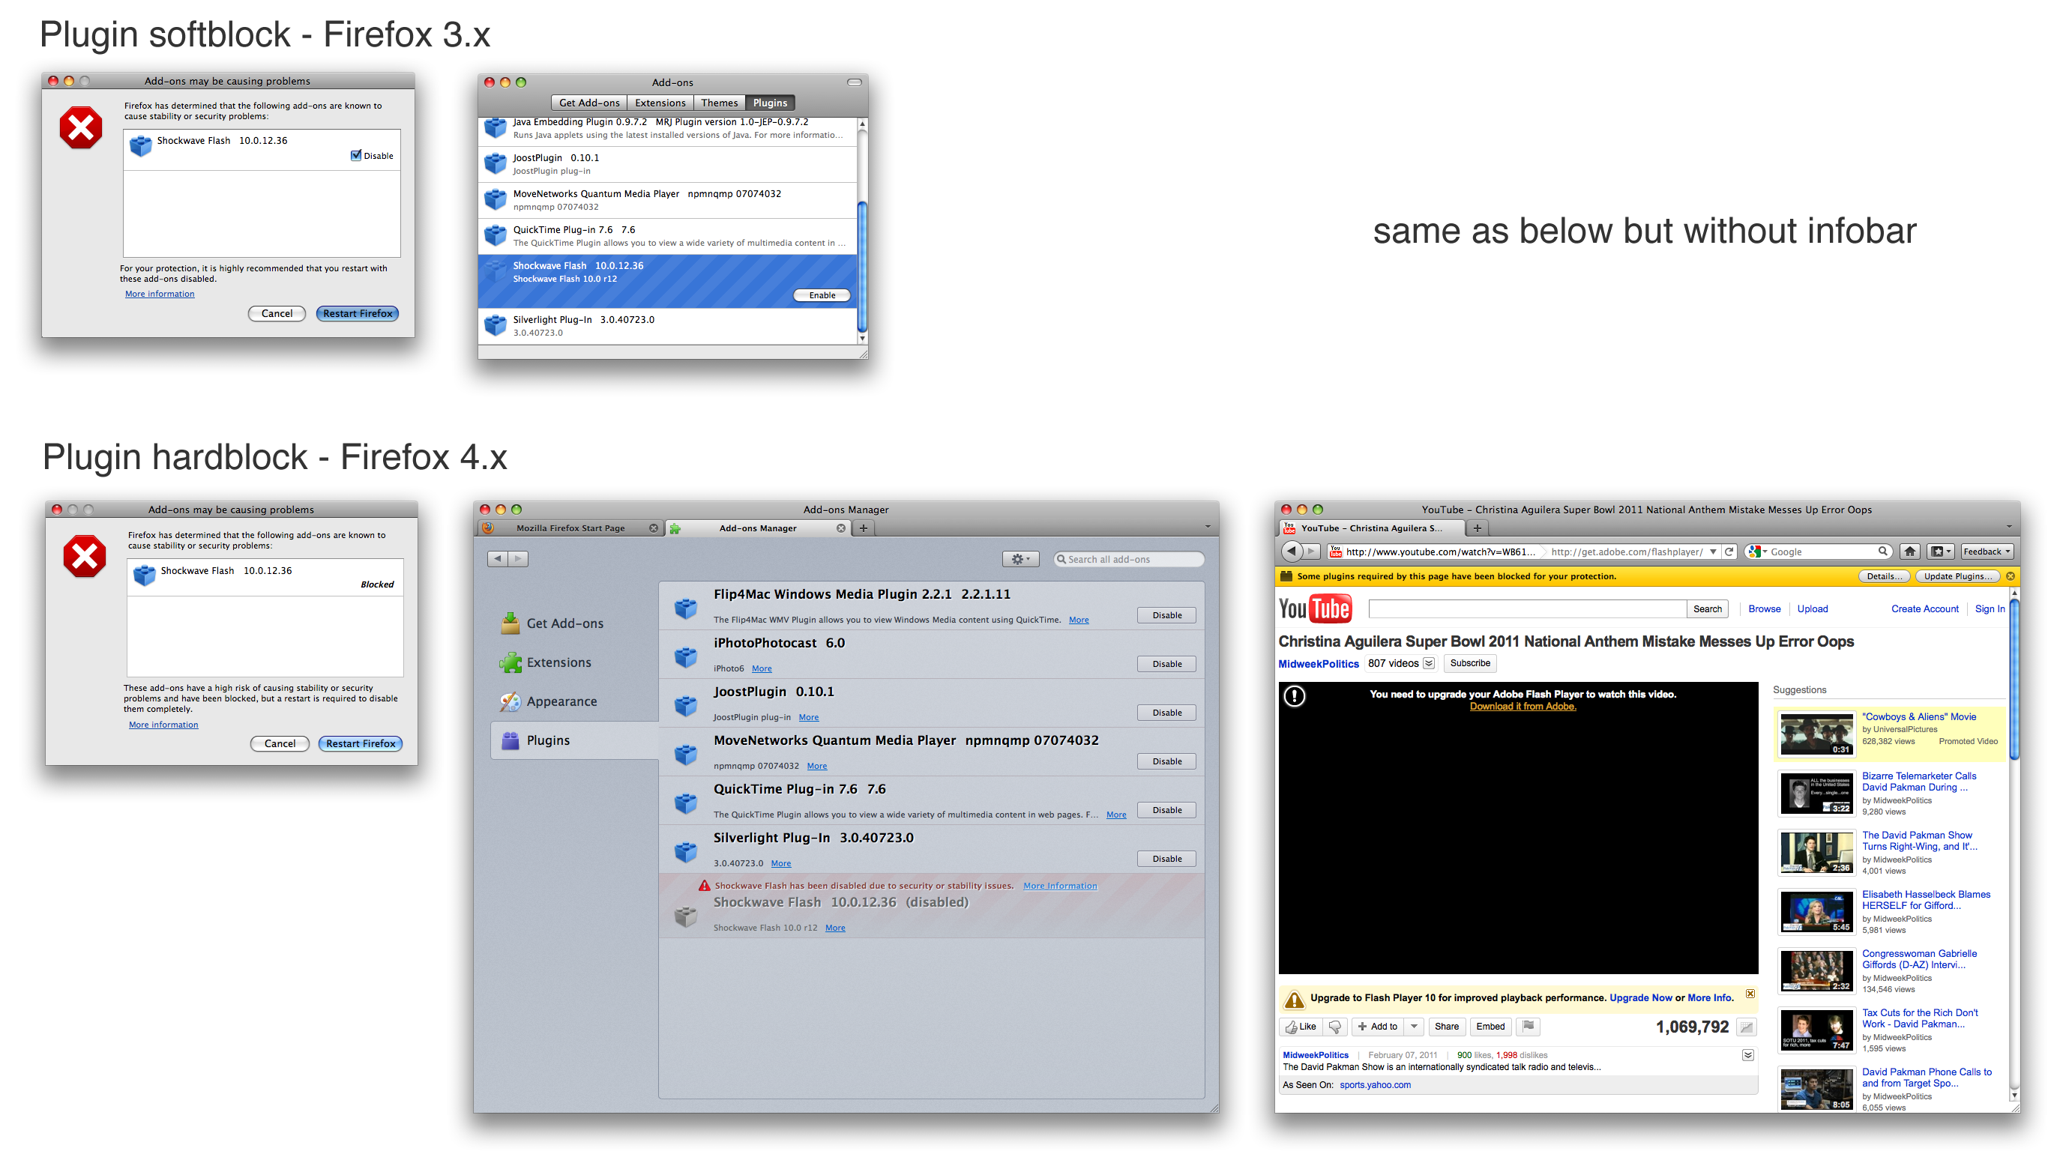Viewport: 2051px width, 1151px height.
Task: Dismiss the blocked plugins infobar
Action: click(2010, 575)
